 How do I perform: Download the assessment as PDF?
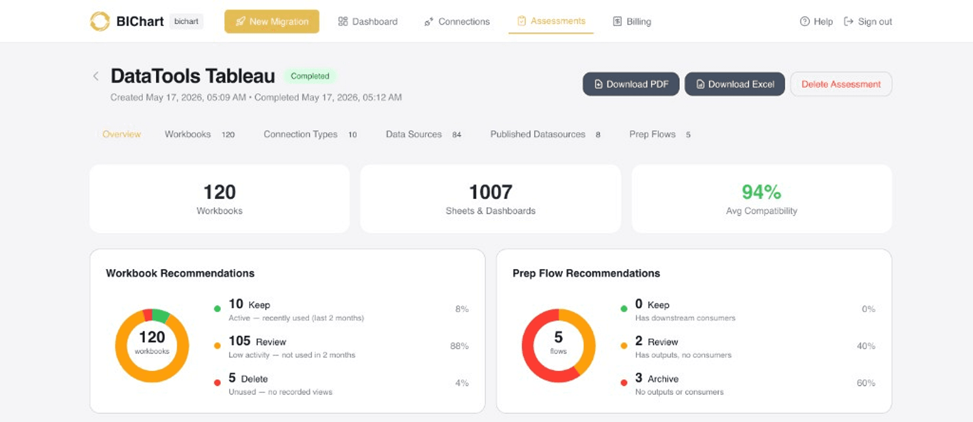pos(631,84)
